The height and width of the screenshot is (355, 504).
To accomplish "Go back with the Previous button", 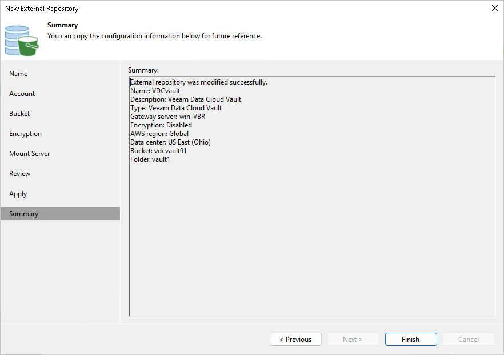I will pyautogui.click(x=295, y=339).
